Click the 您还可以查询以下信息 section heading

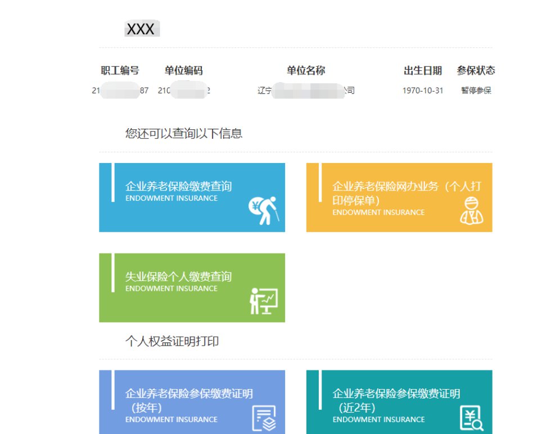pyautogui.click(x=183, y=134)
